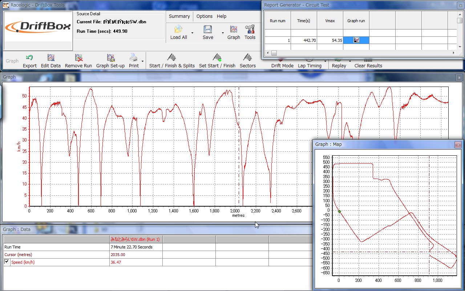
Task: Click the 'Run Time' row label
Action: [x=12, y=247]
